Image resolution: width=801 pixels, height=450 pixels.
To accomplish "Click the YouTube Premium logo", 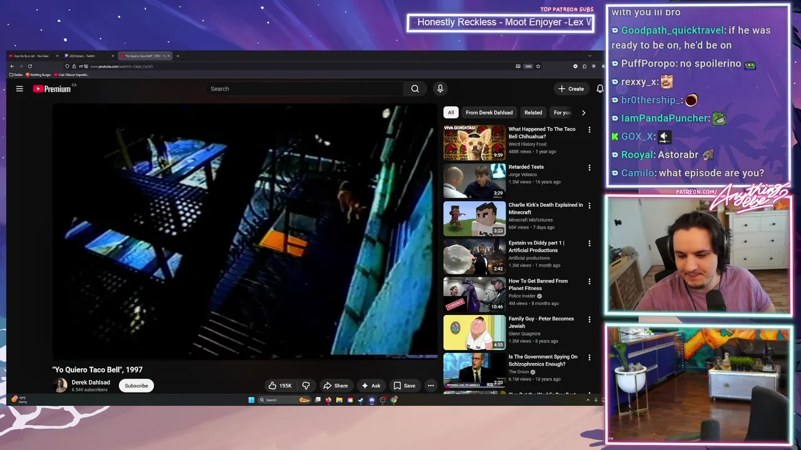I will pyautogui.click(x=53, y=89).
